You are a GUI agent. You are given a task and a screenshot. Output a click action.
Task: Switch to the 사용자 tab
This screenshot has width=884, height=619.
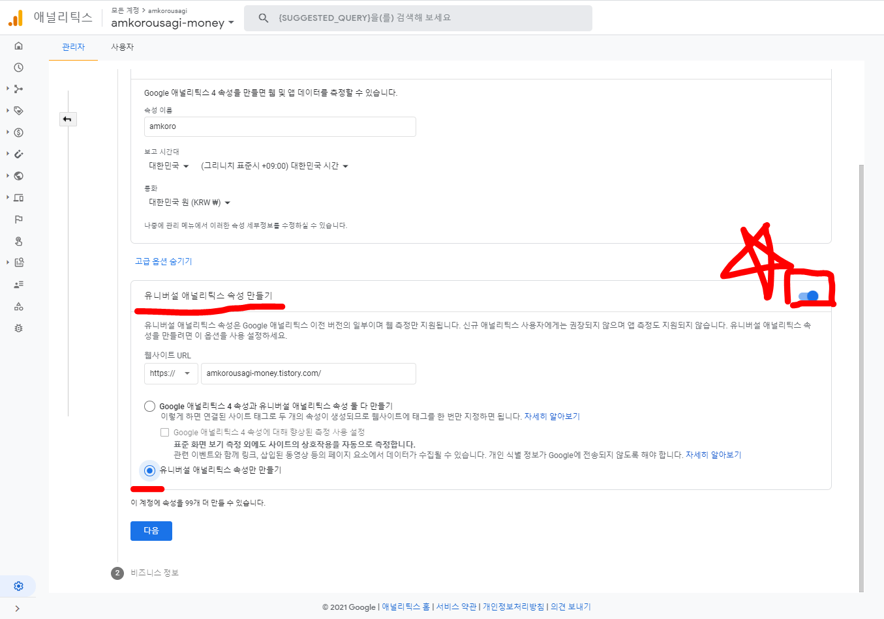point(122,48)
